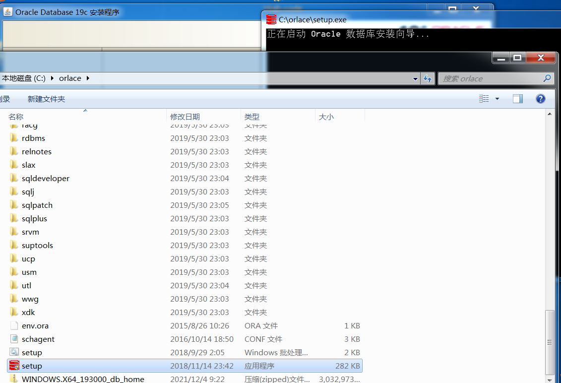Select the WINDOWS.X64_193000_db_home file name
The image size is (561, 383).
83,379
